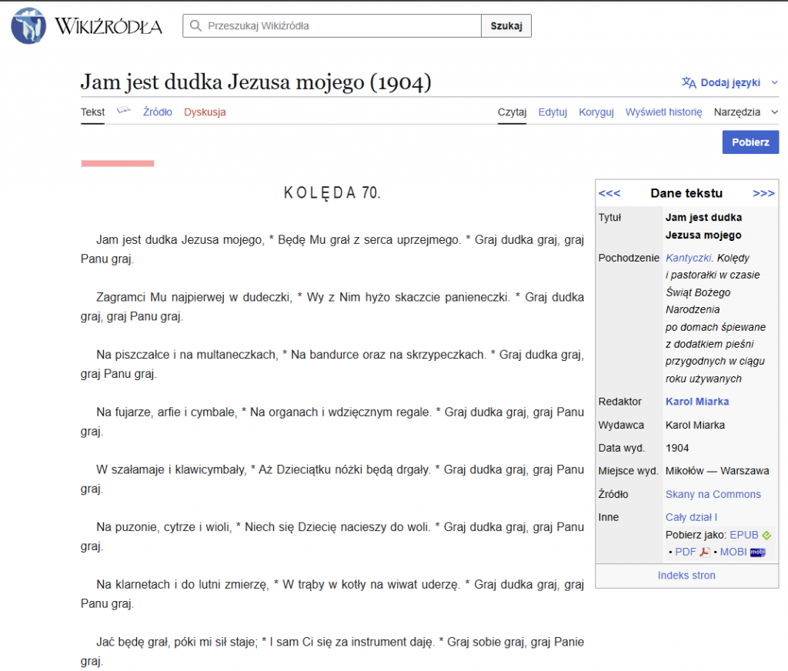The width and height of the screenshot is (788, 671).
Task: Go to previous text with <<< arrows
Action: [x=609, y=193]
